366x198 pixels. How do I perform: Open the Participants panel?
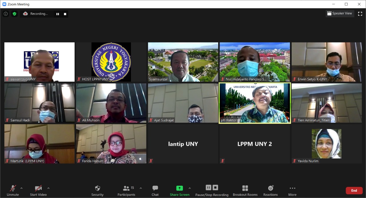[126, 190]
